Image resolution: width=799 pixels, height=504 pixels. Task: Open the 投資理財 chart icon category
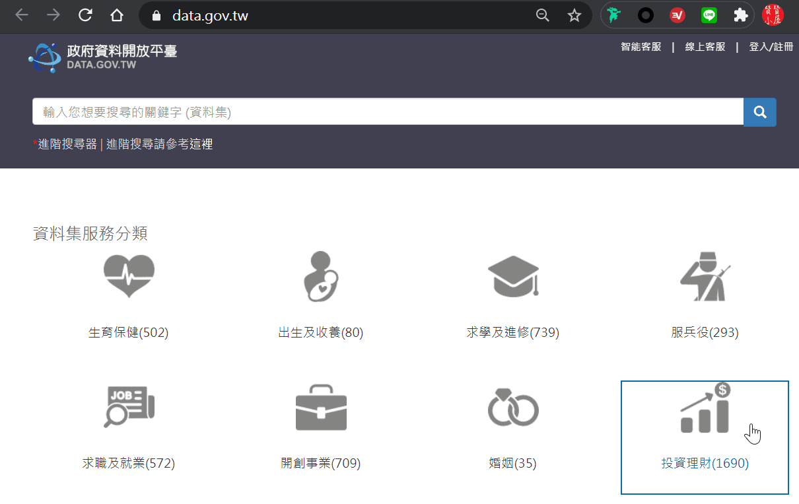click(705, 408)
